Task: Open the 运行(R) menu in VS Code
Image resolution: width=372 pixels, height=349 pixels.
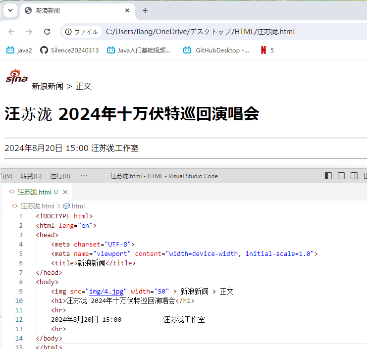Action: coord(60,176)
